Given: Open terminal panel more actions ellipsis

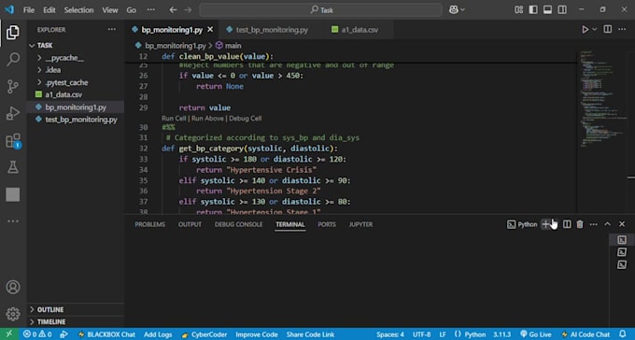Looking at the screenshot, I should [x=593, y=224].
